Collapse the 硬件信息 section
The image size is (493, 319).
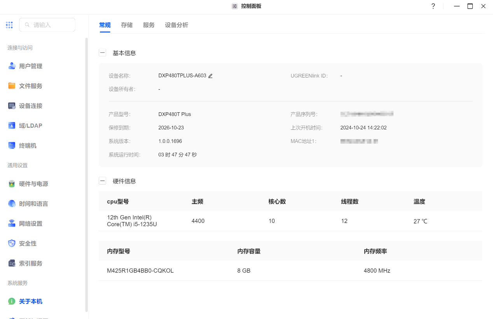click(102, 181)
